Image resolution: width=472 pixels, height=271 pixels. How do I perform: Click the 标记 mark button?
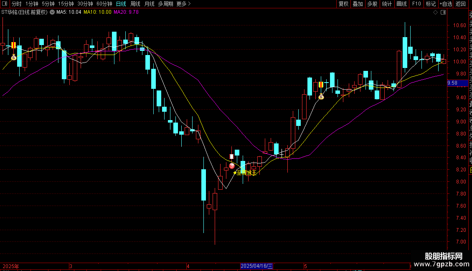tap(431, 4)
